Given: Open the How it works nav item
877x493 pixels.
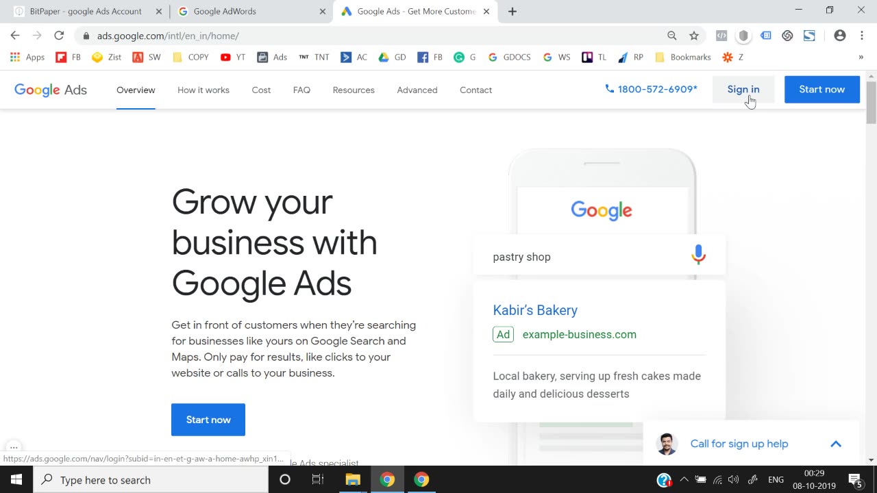Looking at the screenshot, I should (x=203, y=90).
